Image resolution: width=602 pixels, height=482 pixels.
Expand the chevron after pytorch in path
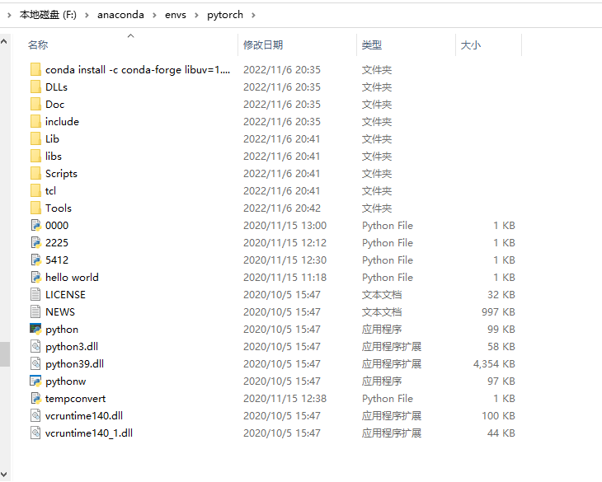(x=253, y=16)
